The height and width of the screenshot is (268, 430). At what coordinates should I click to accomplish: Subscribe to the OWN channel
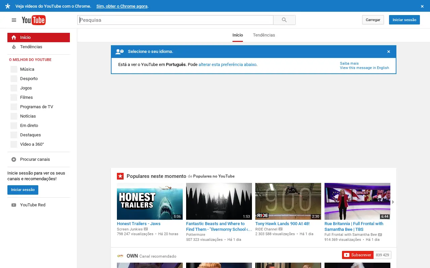(x=358, y=255)
